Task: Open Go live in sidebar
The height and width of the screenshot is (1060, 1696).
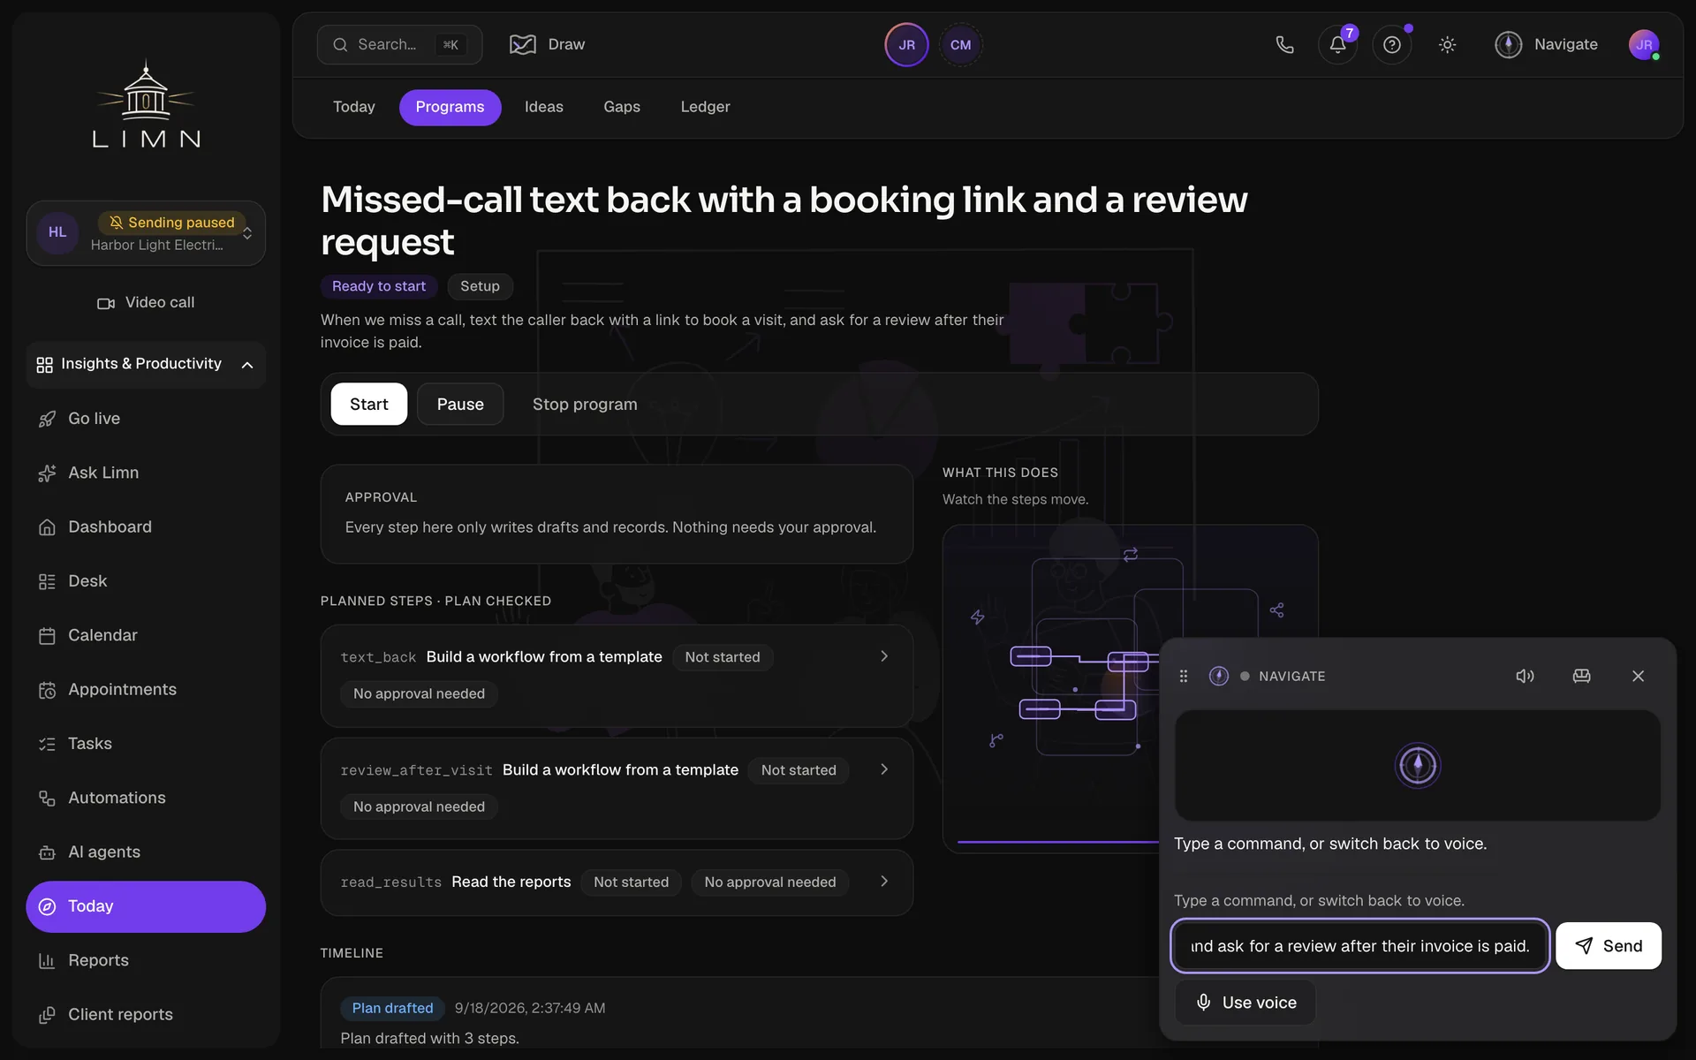Action: coord(146,419)
